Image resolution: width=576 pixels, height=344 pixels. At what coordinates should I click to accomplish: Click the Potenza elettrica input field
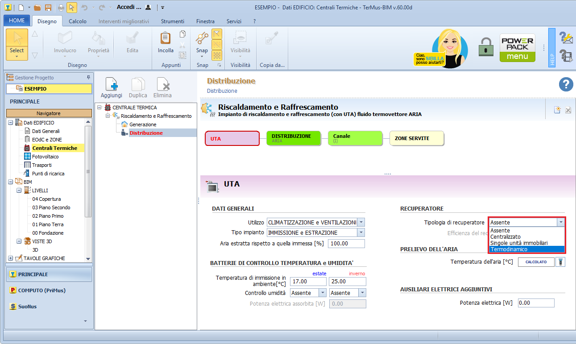tap(536, 303)
